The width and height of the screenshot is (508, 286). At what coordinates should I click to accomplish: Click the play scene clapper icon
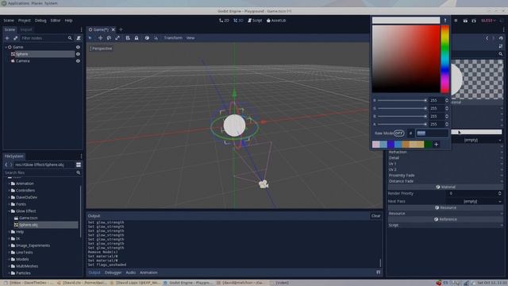point(465,21)
